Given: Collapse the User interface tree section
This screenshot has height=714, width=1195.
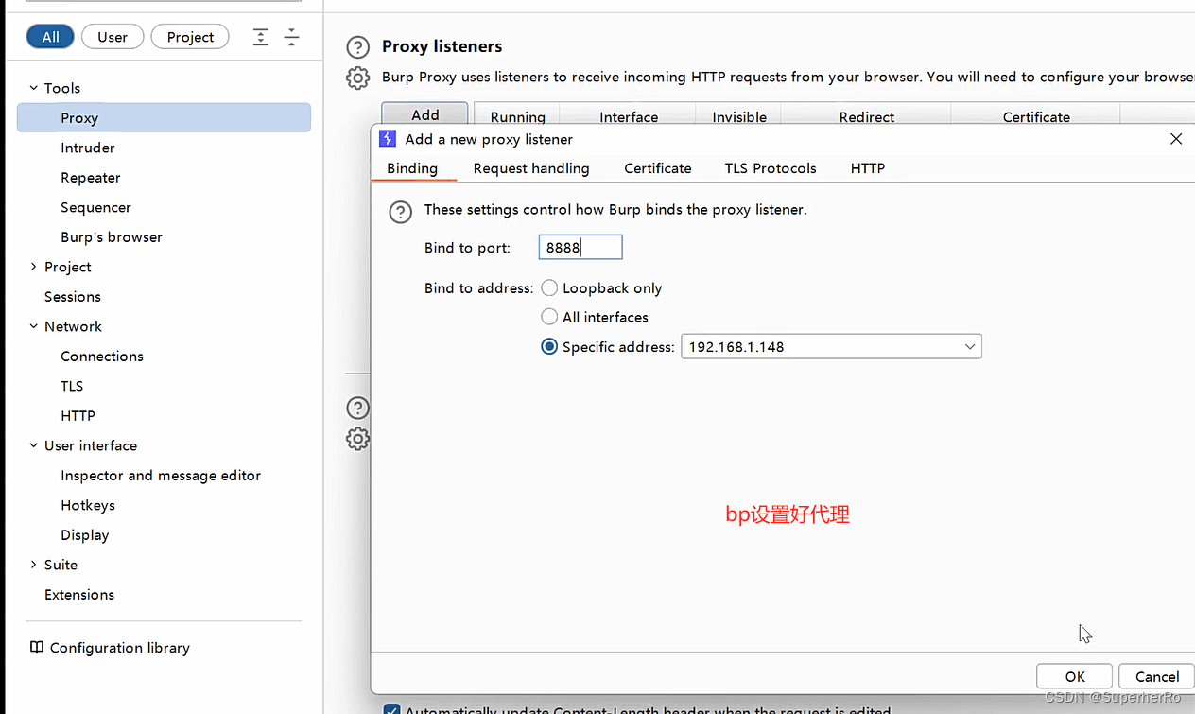Looking at the screenshot, I should point(34,445).
